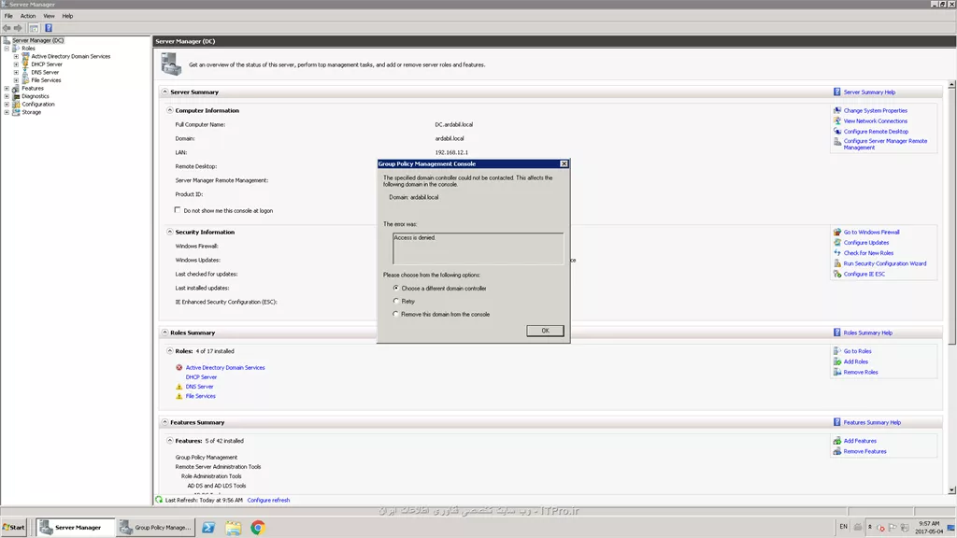Collapse the Security Information section
This screenshot has height=538, width=957.
point(170,232)
